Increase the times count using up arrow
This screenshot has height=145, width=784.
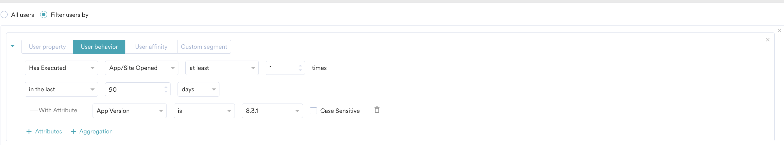coord(300,66)
